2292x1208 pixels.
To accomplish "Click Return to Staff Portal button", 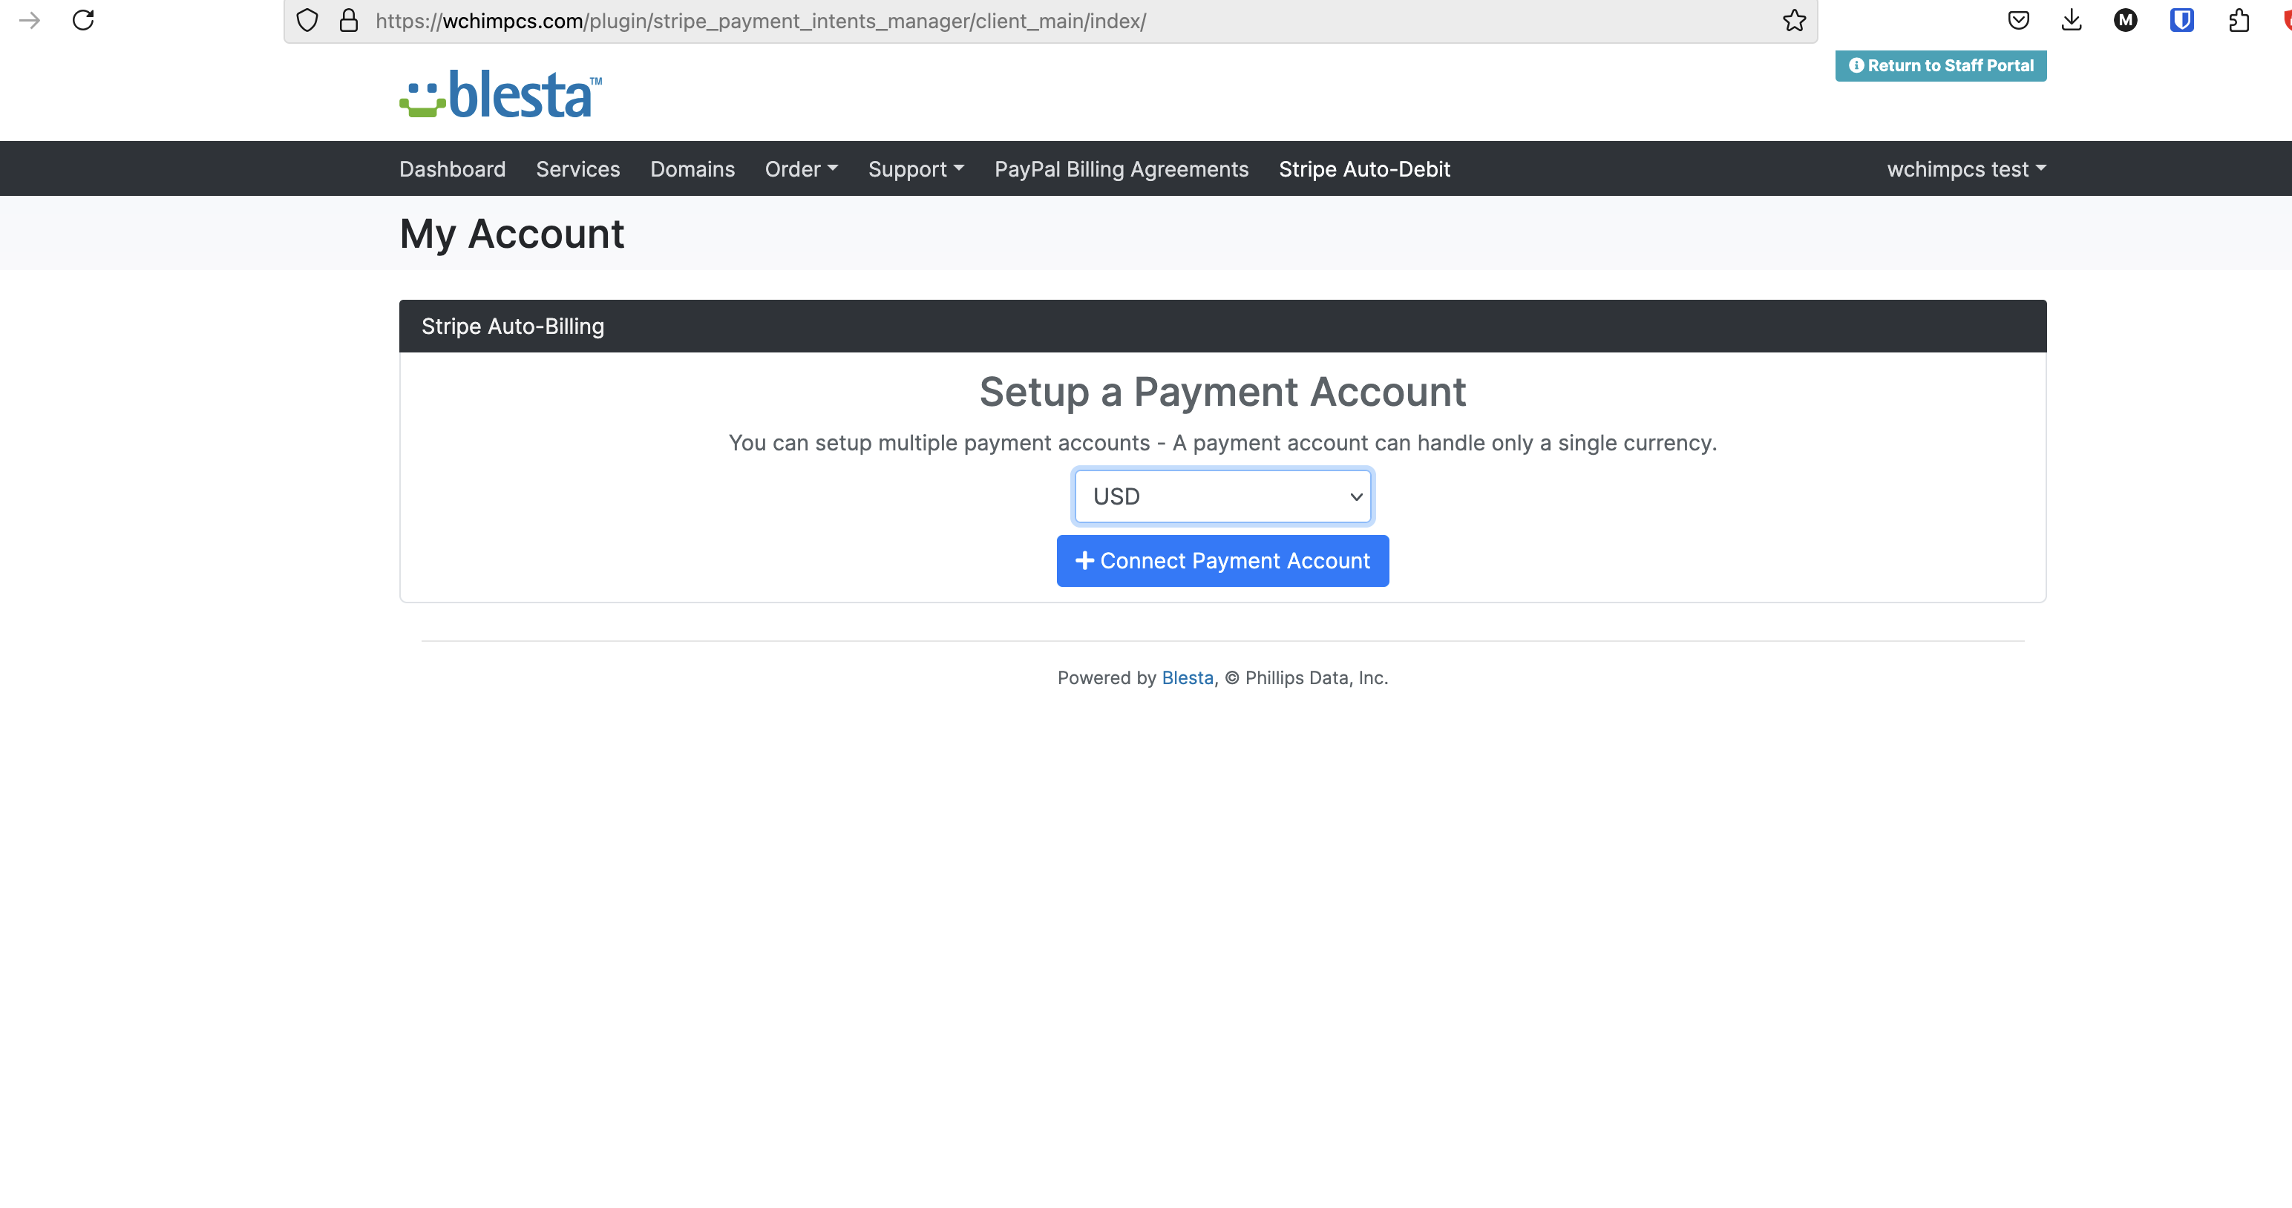I will click(x=1940, y=66).
